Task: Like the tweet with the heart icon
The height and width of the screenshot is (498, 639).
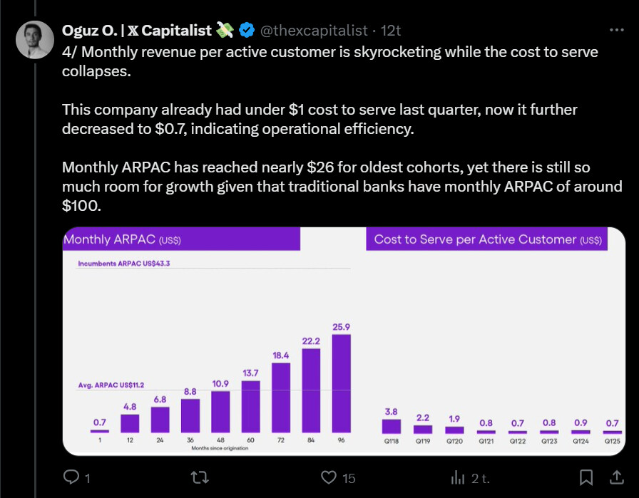Action: pyautogui.click(x=329, y=477)
